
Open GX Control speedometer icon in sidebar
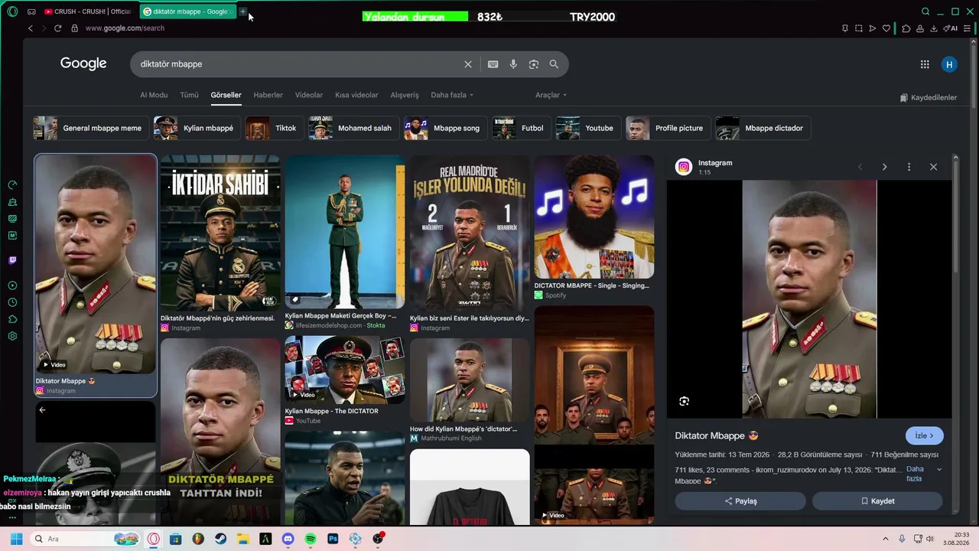tap(12, 185)
